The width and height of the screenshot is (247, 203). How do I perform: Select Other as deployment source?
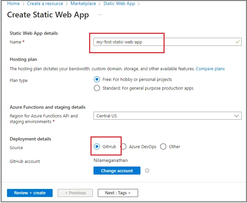tap(163, 146)
